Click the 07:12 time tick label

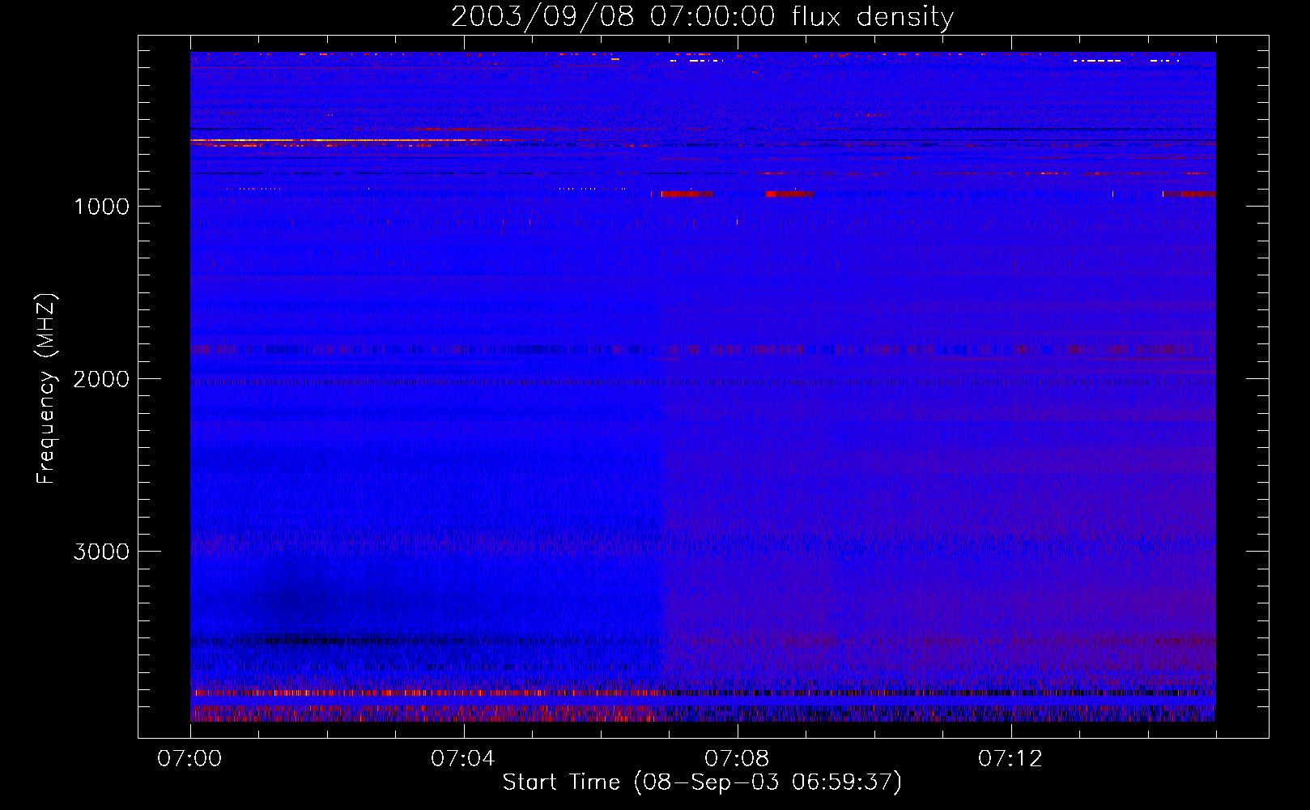pyautogui.click(x=1010, y=759)
